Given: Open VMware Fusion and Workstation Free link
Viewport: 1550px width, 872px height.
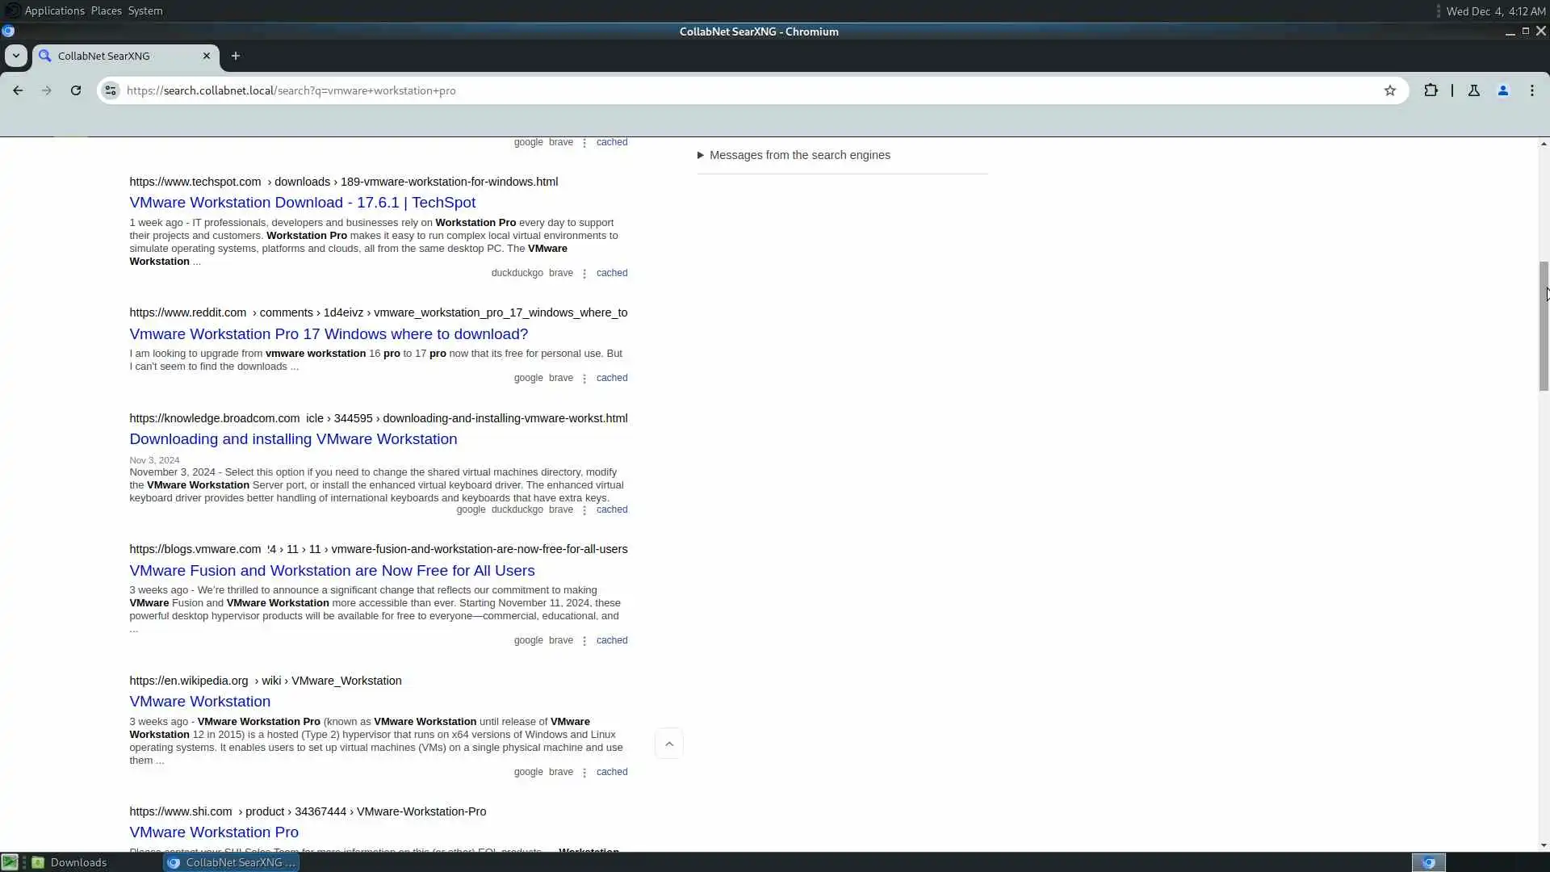Looking at the screenshot, I should 332,571.
